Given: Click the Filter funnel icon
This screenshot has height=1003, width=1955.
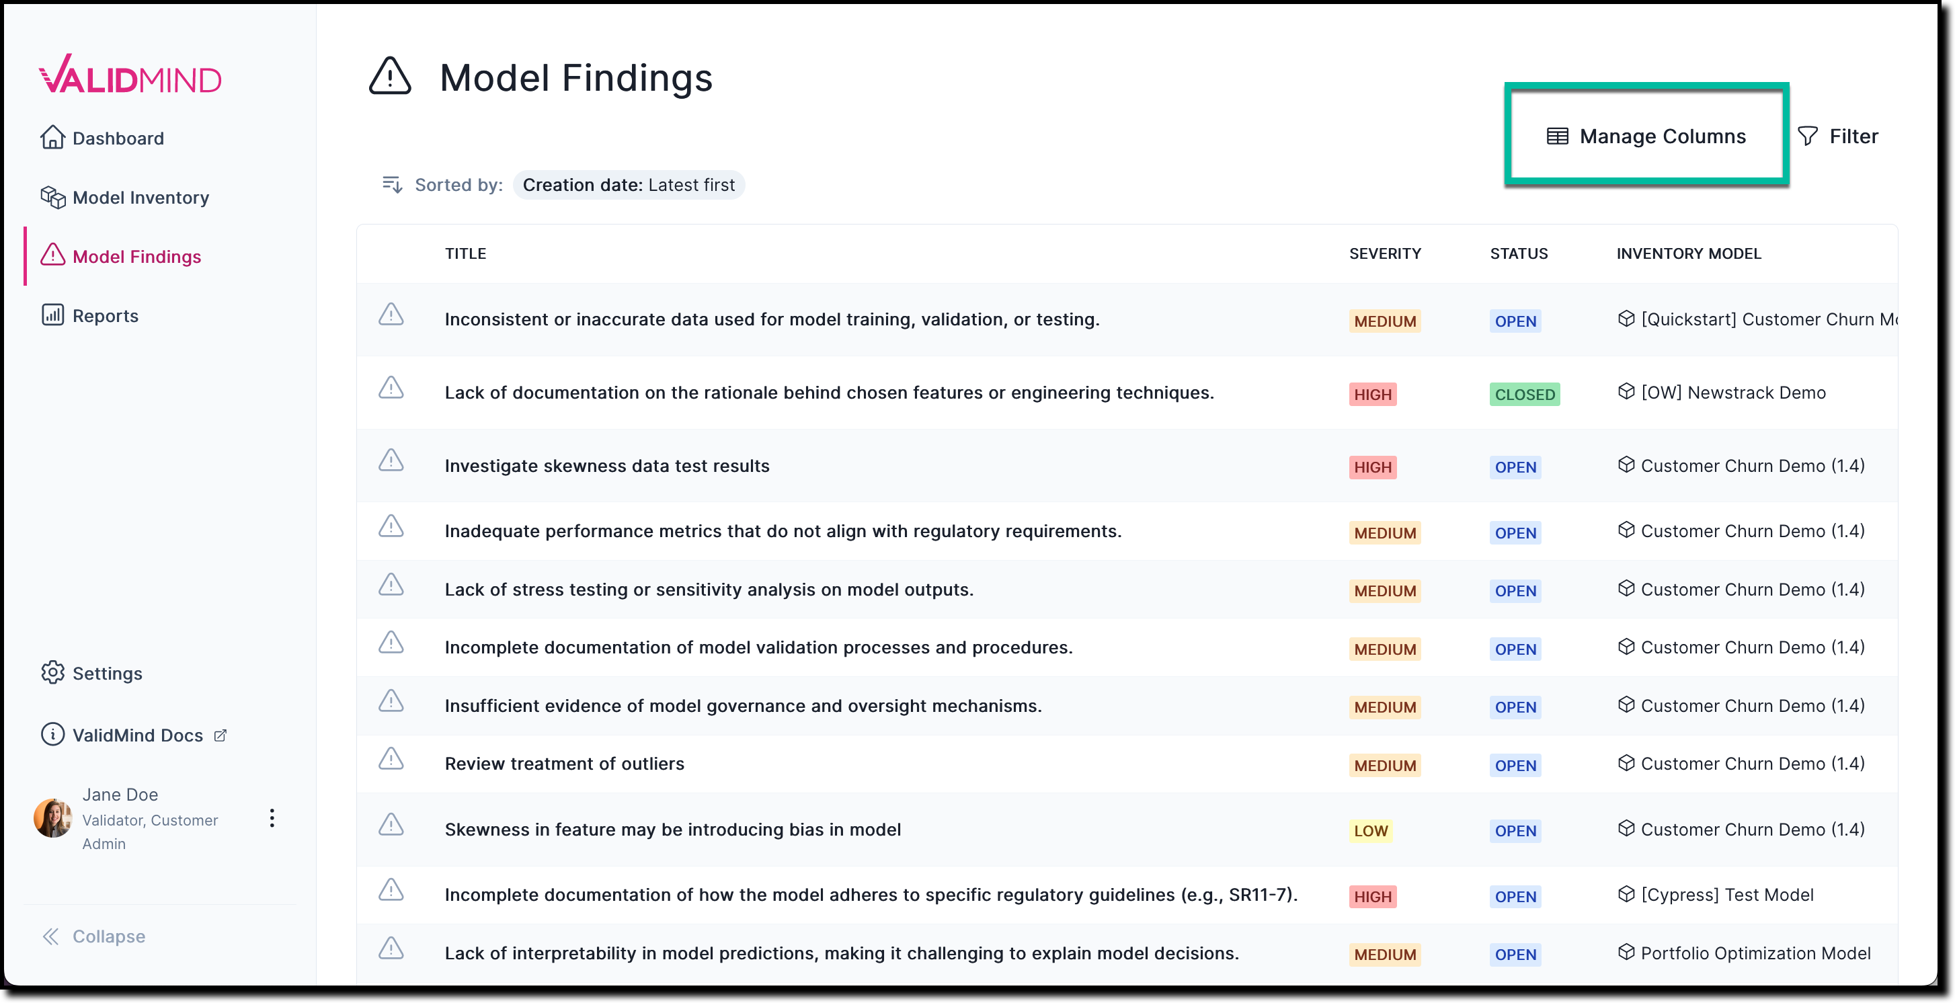Looking at the screenshot, I should [x=1809, y=136].
